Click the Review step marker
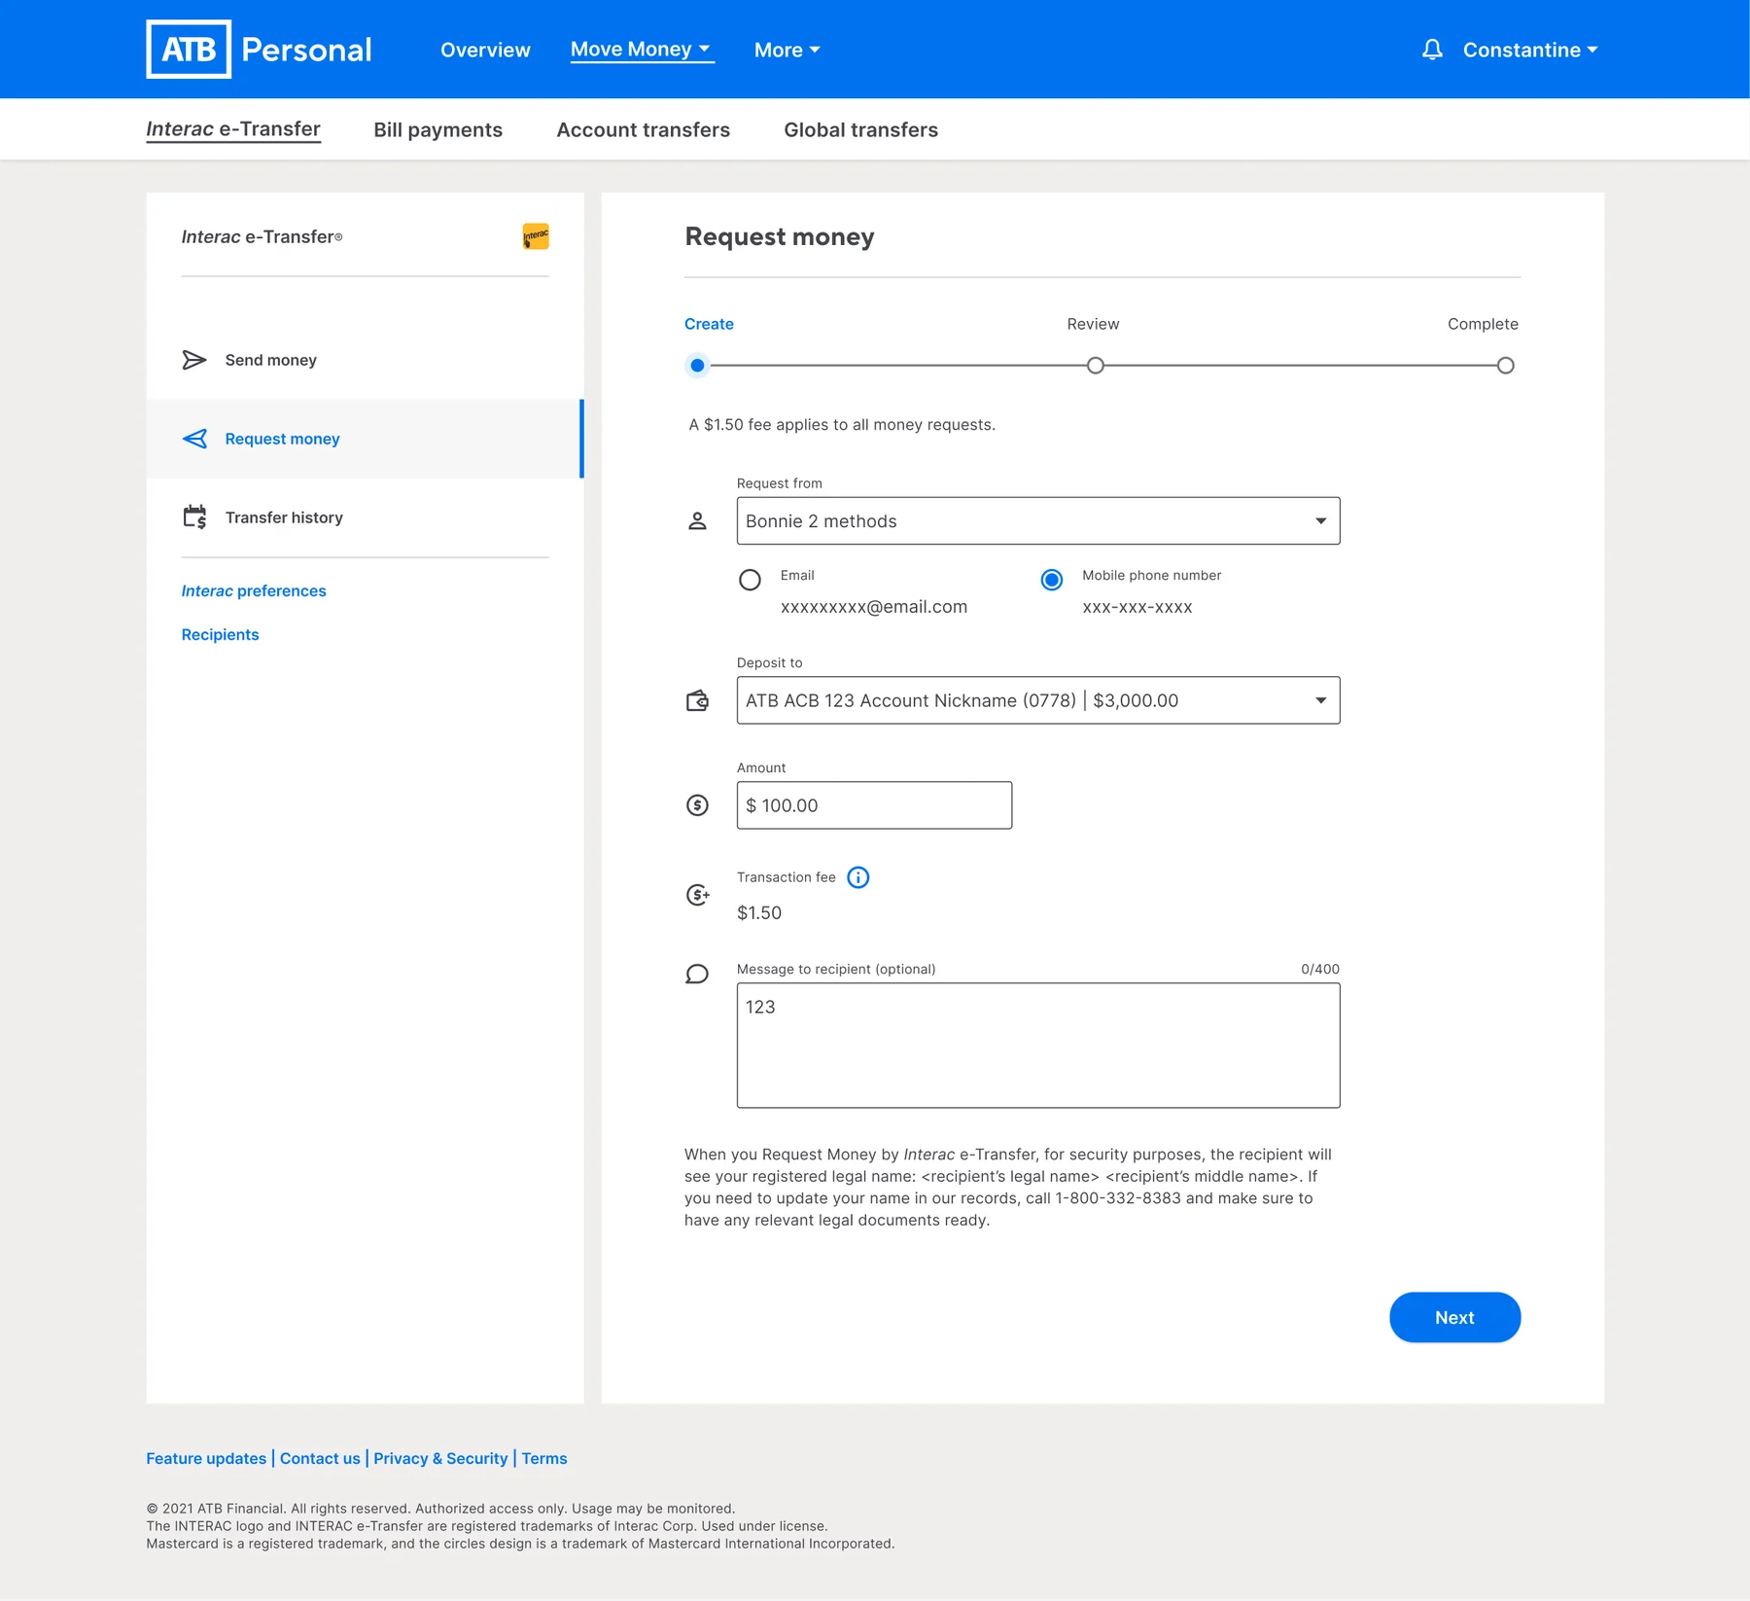This screenshot has height=1601, width=1750. click(1096, 366)
